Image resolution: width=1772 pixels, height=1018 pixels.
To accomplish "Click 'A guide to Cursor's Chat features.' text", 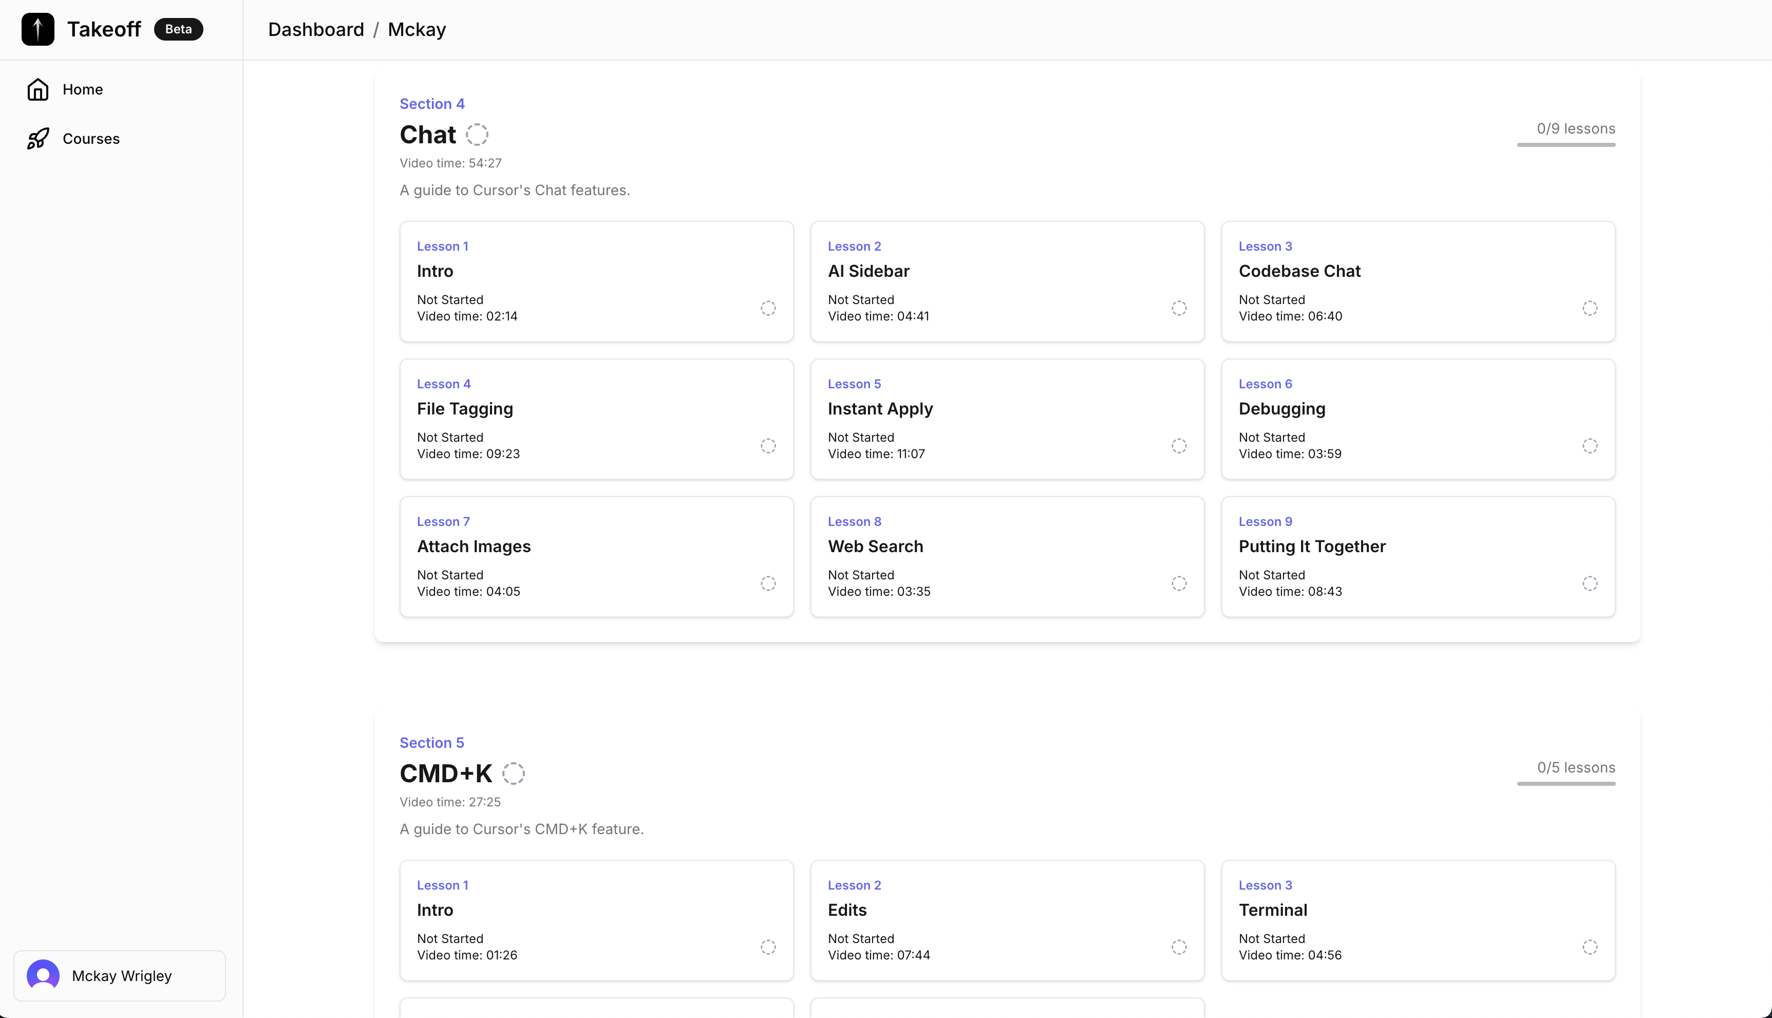I will [515, 190].
